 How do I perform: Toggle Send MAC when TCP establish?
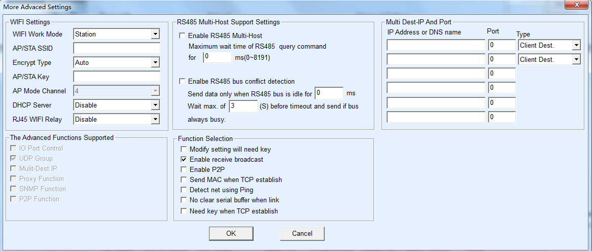(184, 180)
